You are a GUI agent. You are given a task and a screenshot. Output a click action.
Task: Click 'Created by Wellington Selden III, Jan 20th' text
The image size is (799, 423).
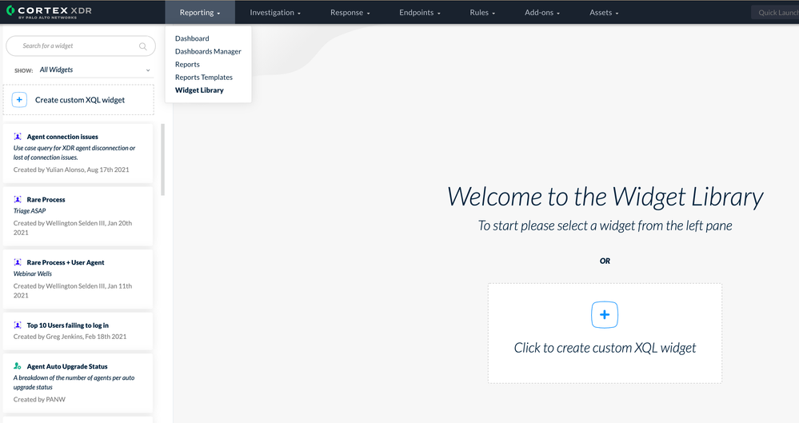click(72, 228)
